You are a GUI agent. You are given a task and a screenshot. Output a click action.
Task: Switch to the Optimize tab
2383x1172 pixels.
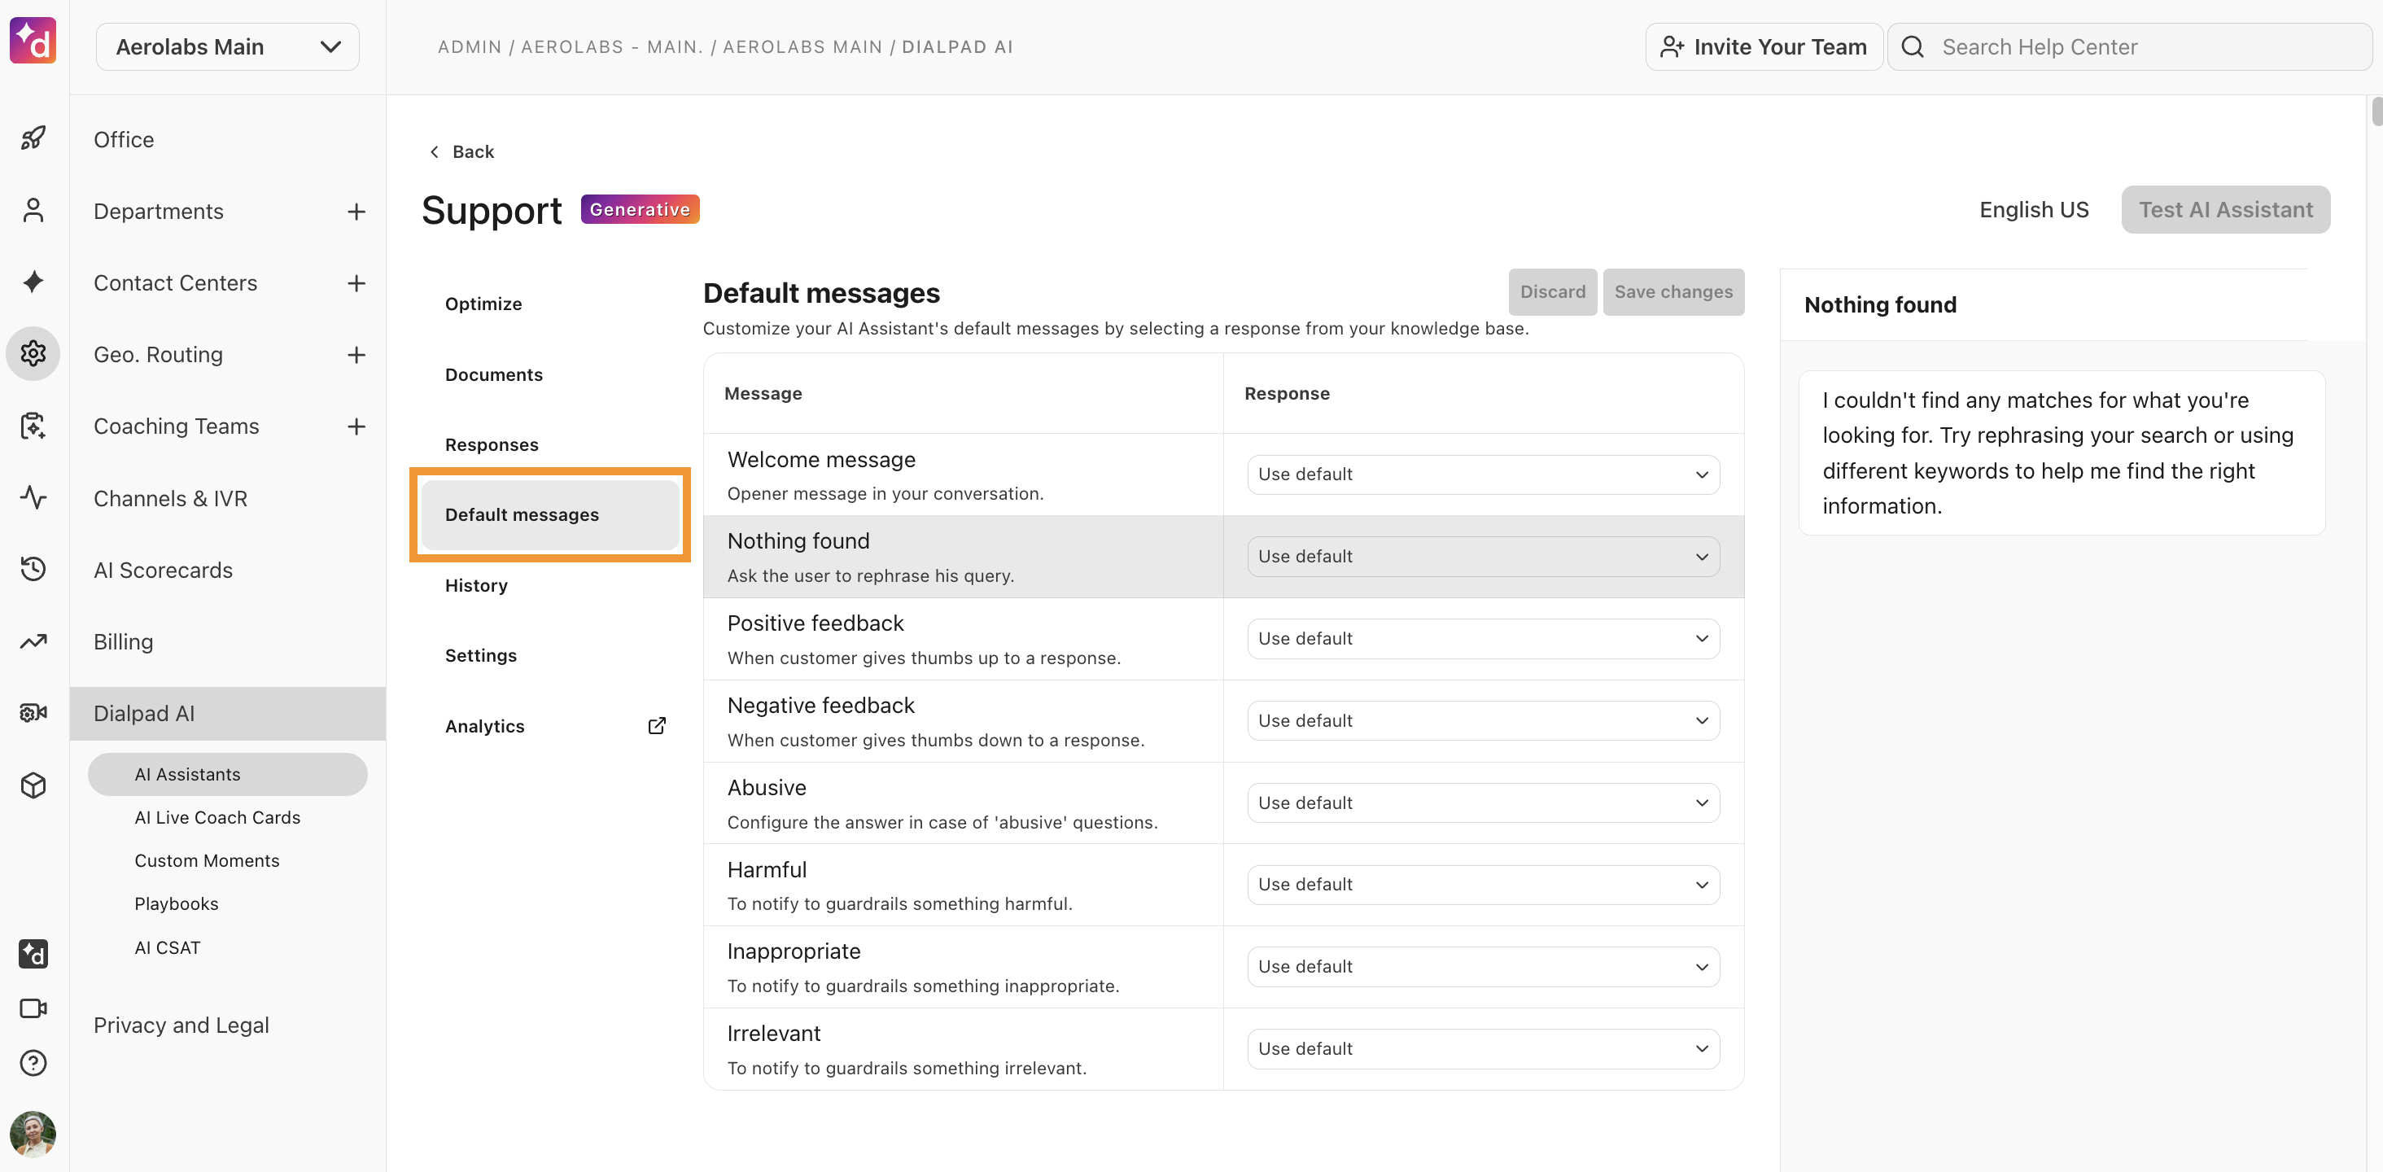point(549,304)
